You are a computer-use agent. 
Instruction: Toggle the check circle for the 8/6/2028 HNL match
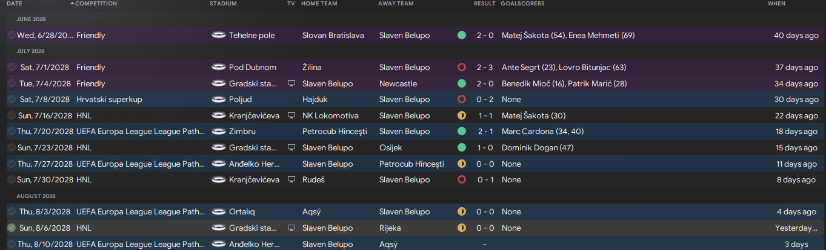[x=11, y=228]
